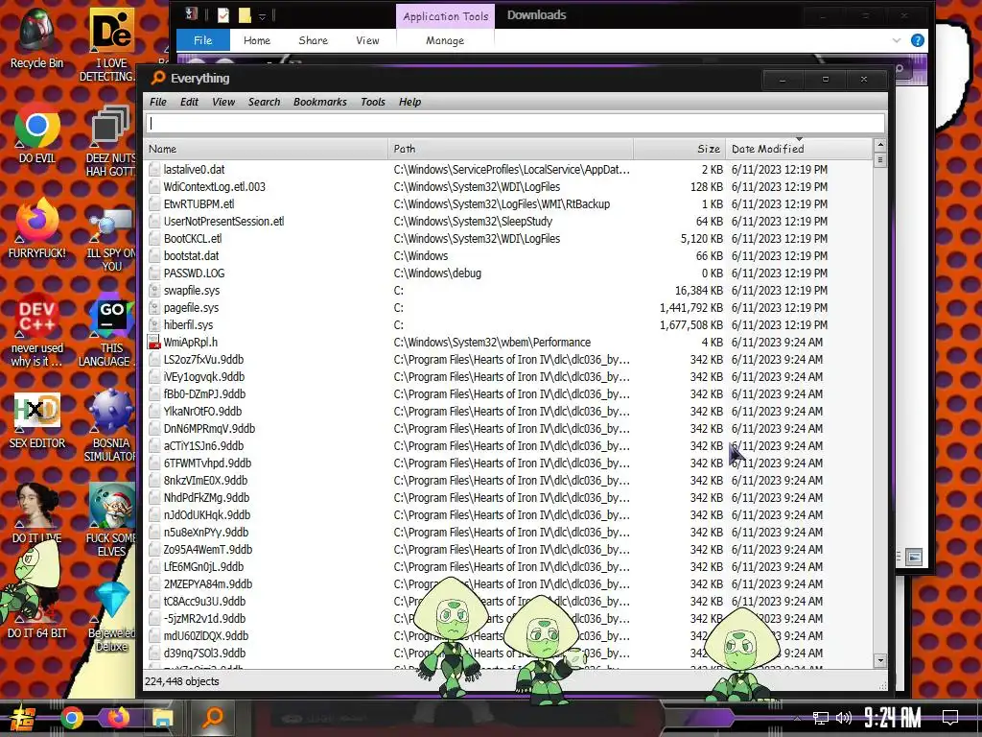
Task: Open the I LOVE DETECTING desktop icon
Action: (110, 44)
